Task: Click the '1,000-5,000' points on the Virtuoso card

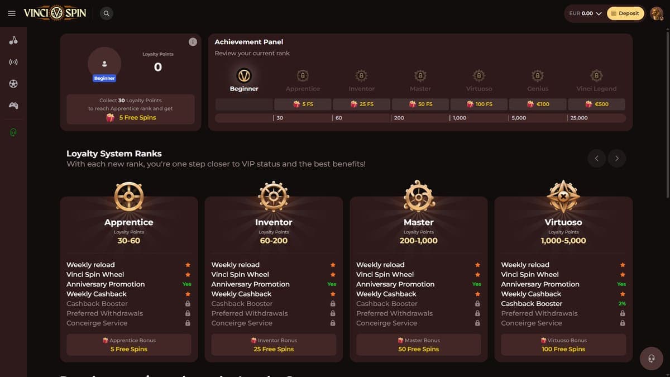Action: (x=563, y=241)
